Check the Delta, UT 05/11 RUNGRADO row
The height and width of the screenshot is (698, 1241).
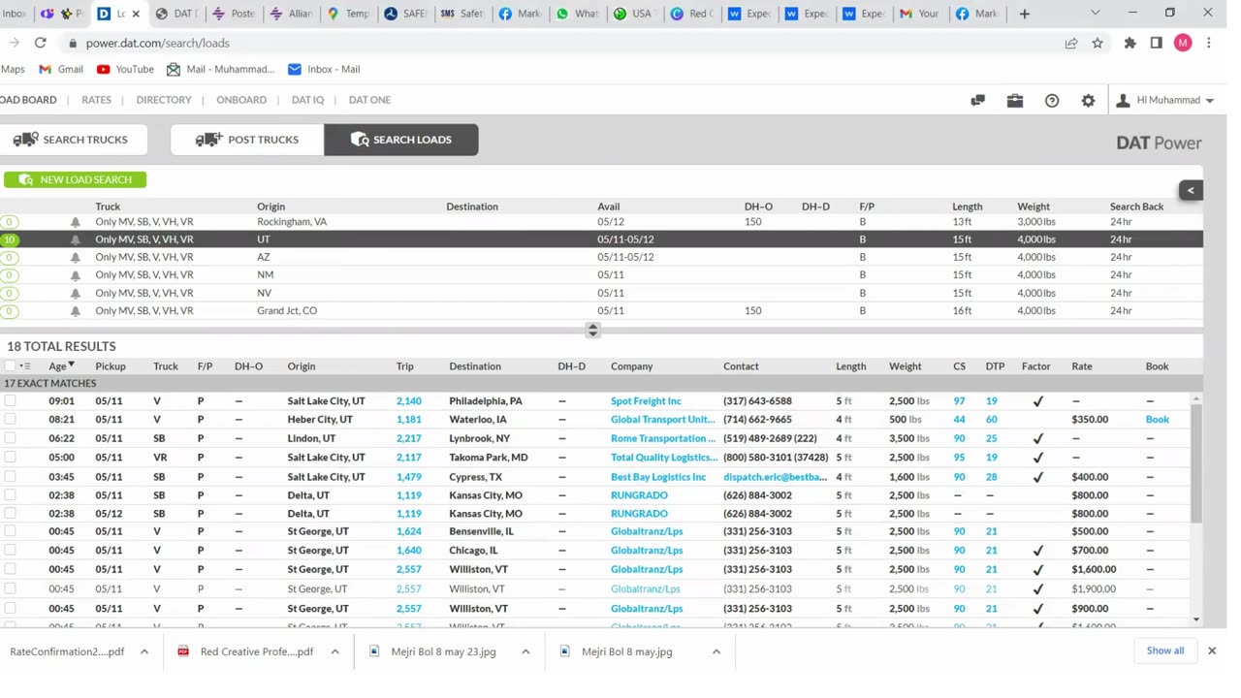(10, 494)
